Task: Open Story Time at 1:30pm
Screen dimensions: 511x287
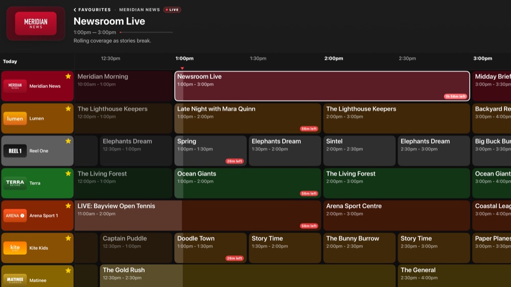Action: (x=285, y=248)
